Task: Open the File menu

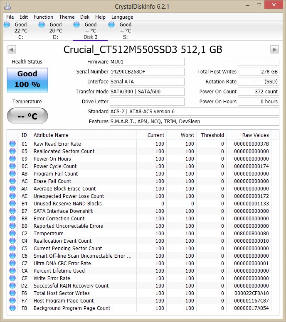Action: tap(10, 17)
